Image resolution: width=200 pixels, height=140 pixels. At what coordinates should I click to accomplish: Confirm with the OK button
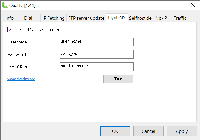click(115, 131)
